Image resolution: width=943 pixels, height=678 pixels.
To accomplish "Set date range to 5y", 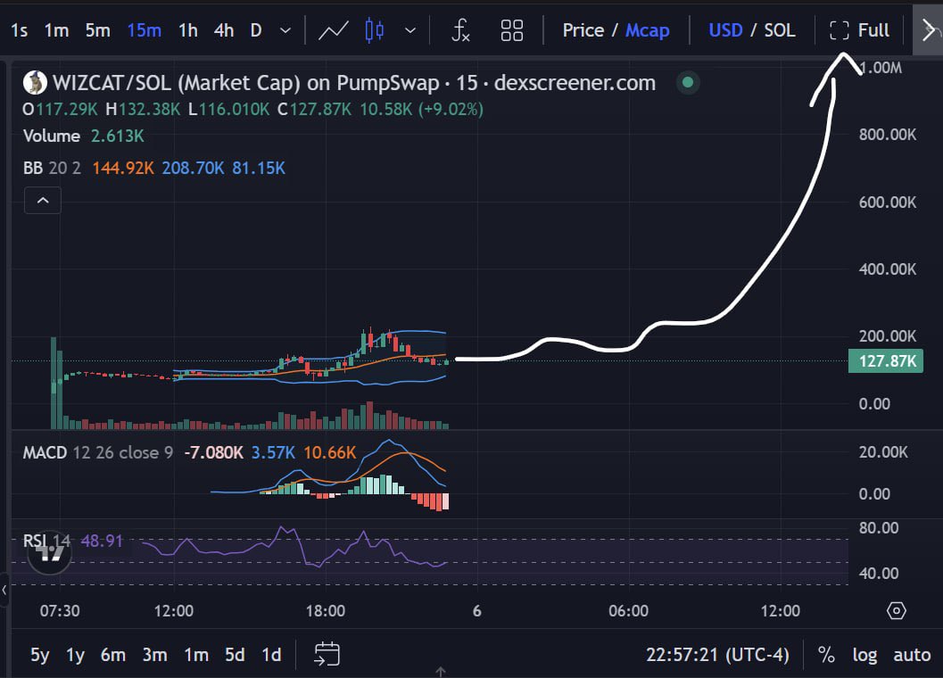I will click(39, 655).
